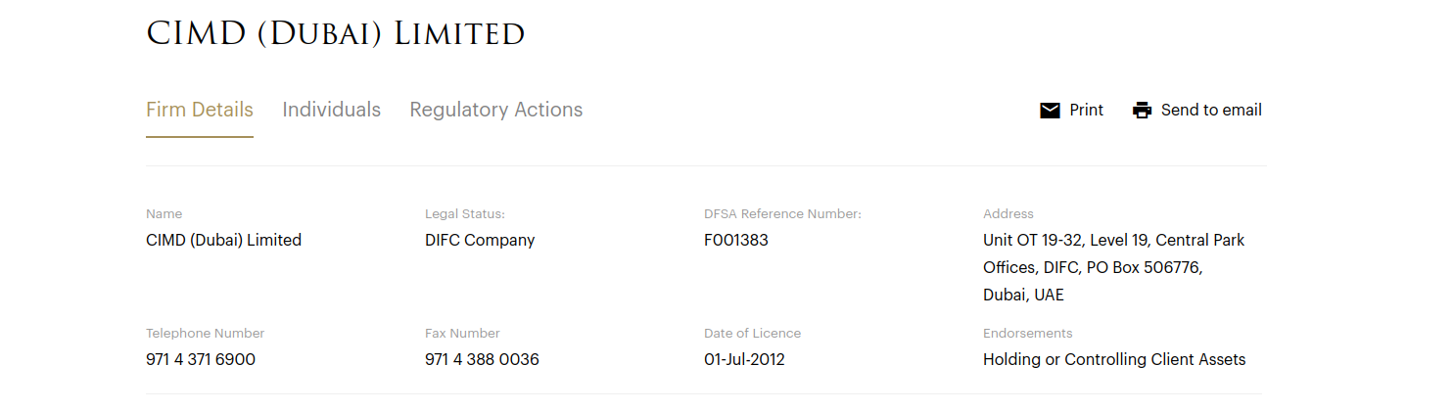Click the Endorsements field label
The image size is (1453, 411).
[1027, 333]
